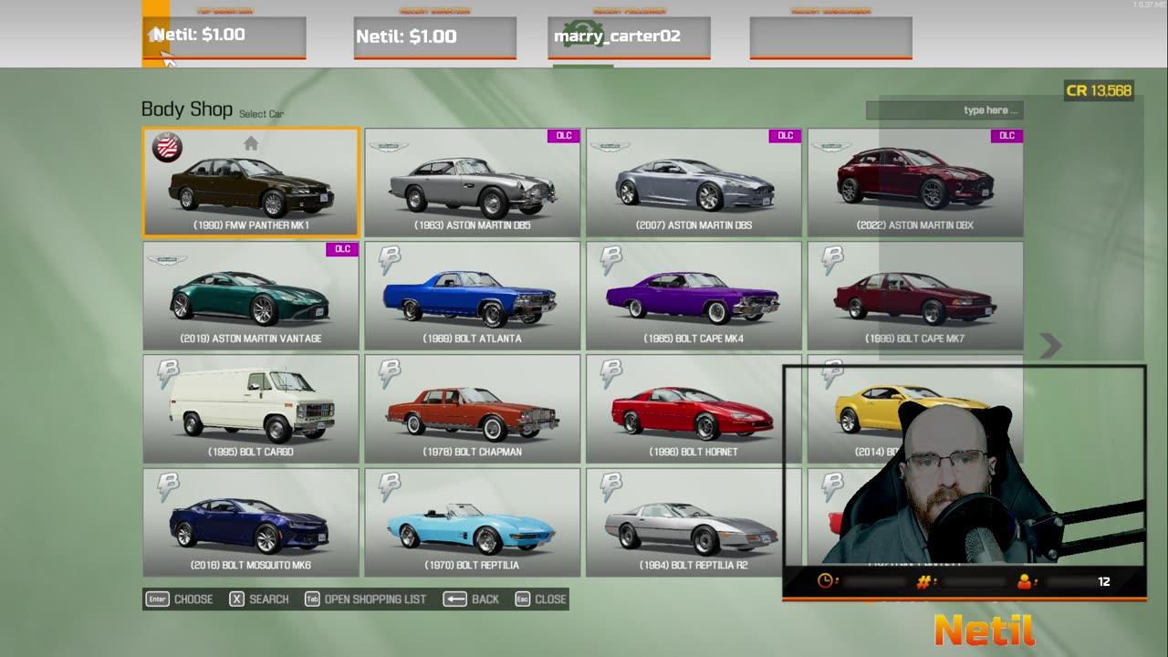Select the 1984 Bolt Reptilia R2 card

(693, 522)
